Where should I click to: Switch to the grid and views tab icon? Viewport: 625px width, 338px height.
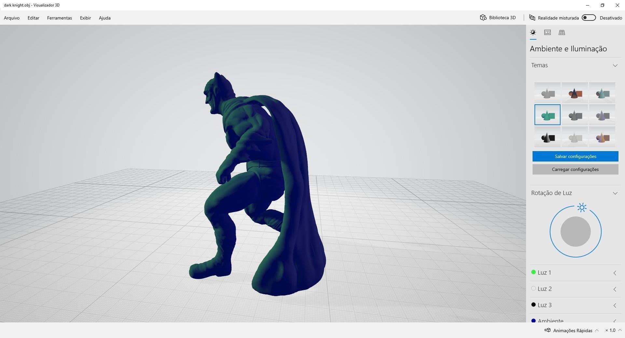[x=562, y=32]
